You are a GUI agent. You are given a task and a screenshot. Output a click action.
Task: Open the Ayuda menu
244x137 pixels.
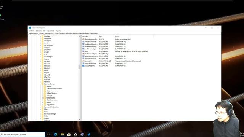[x=58, y=31]
